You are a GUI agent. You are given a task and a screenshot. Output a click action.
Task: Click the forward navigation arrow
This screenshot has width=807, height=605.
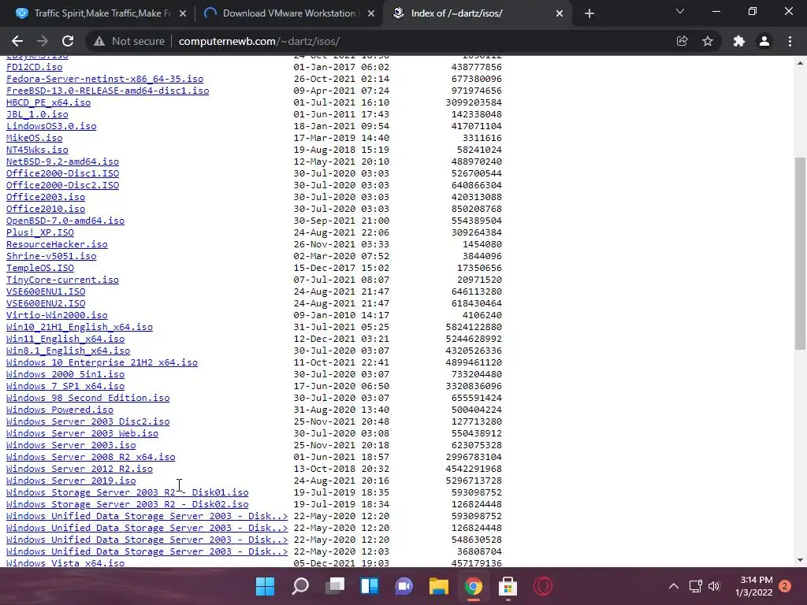click(43, 41)
